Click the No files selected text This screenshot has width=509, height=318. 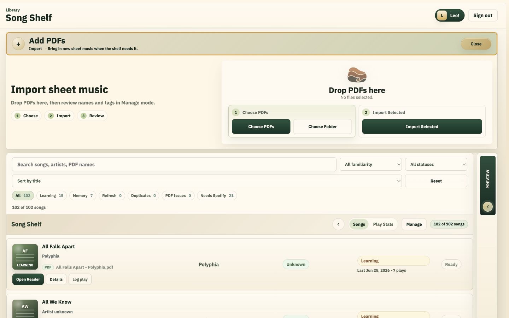pyautogui.click(x=357, y=98)
